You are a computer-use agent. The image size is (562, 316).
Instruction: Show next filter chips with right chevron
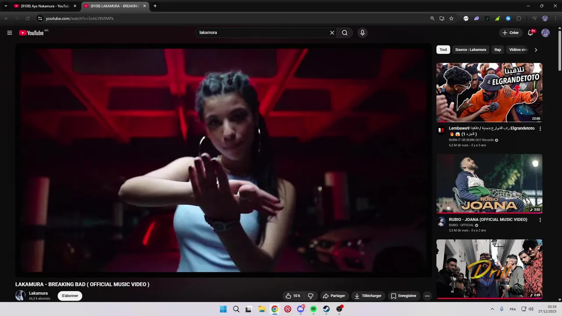[x=536, y=50]
